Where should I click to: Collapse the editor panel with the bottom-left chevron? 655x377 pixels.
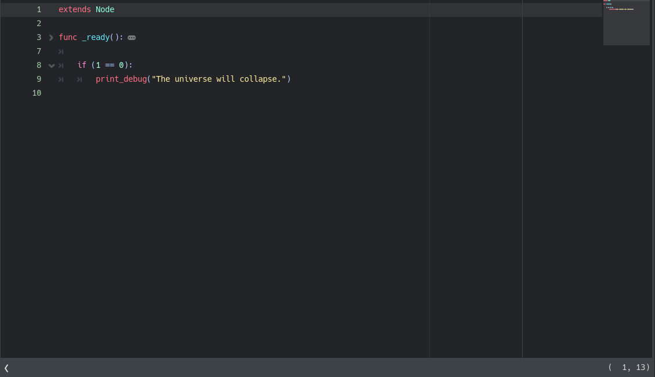[6, 368]
